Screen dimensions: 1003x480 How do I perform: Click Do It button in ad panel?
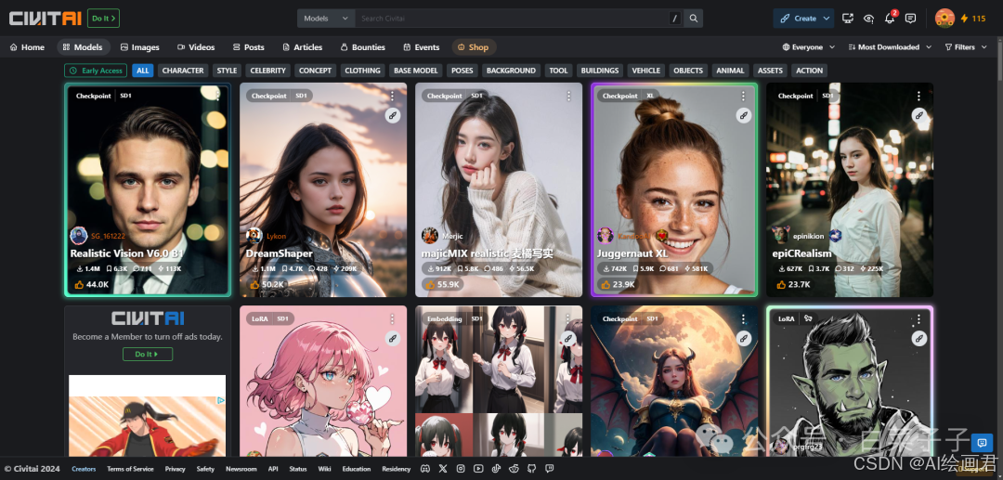[x=148, y=354]
